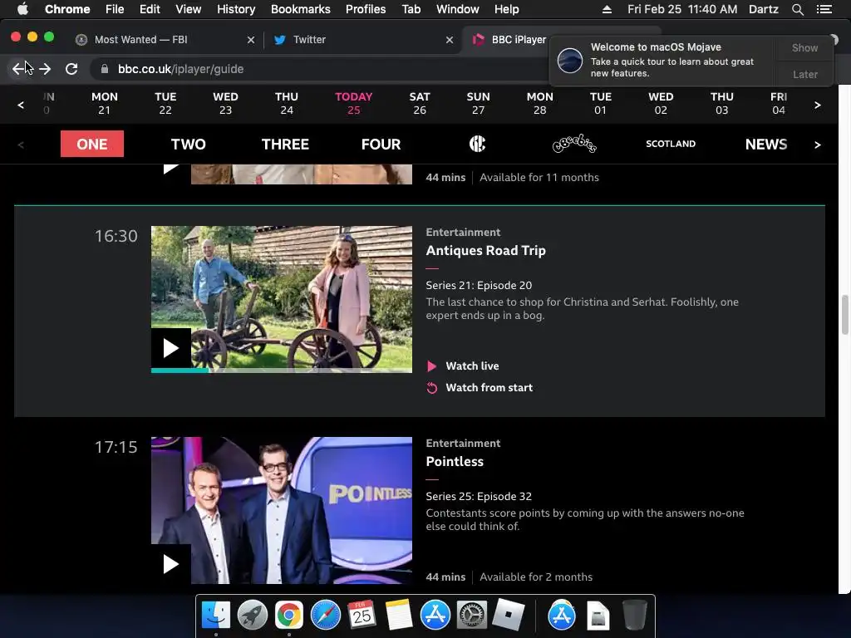Select the CBBC channel logo
Viewport: 851px width, 638px height.
coord(477,144)
